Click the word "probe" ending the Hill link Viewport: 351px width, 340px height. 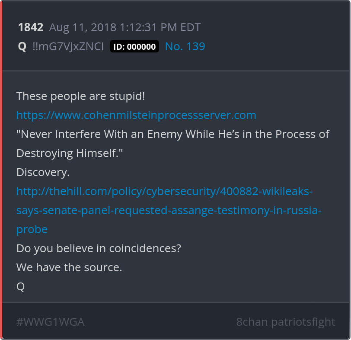pyautogui.click(x=32, y=229)
